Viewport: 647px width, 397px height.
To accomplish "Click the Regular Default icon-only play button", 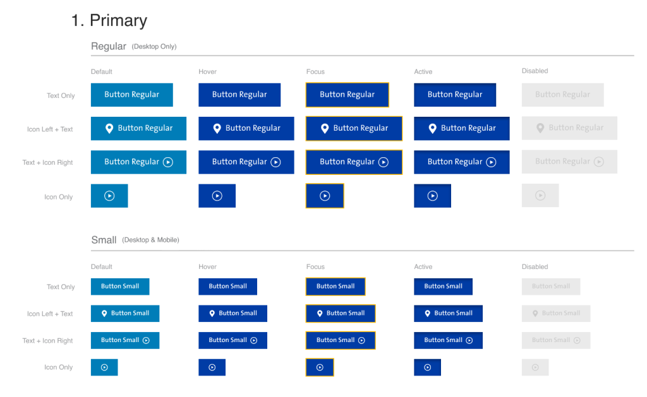I will tap(109, 196).
